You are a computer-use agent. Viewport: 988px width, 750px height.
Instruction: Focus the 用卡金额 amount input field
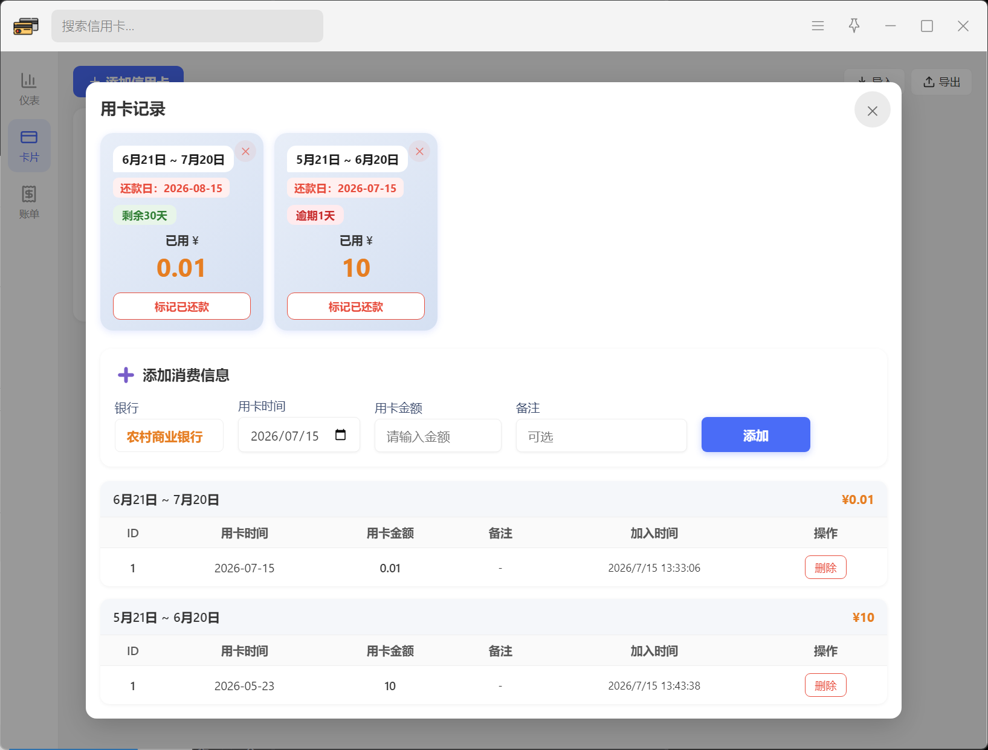[x=438, y=436]
